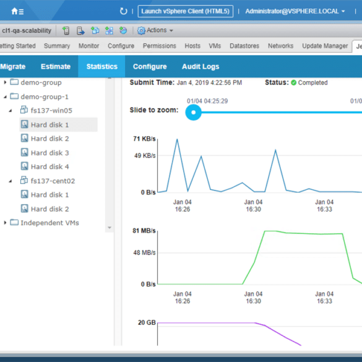Open the Actions dropdown menu

click(x=155, y=30)
